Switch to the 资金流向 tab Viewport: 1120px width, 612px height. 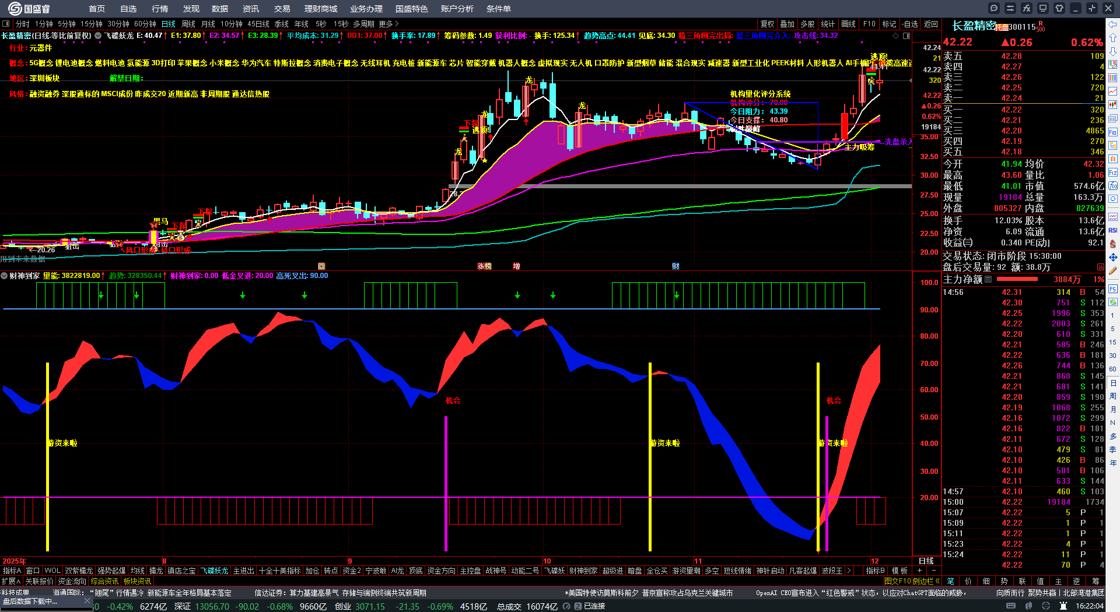[72, 581]
